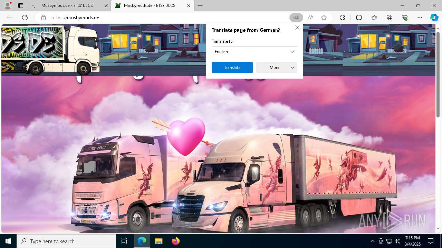The image size is (442, 248).
Task: Show hidden tray icons
Action: 372,241
